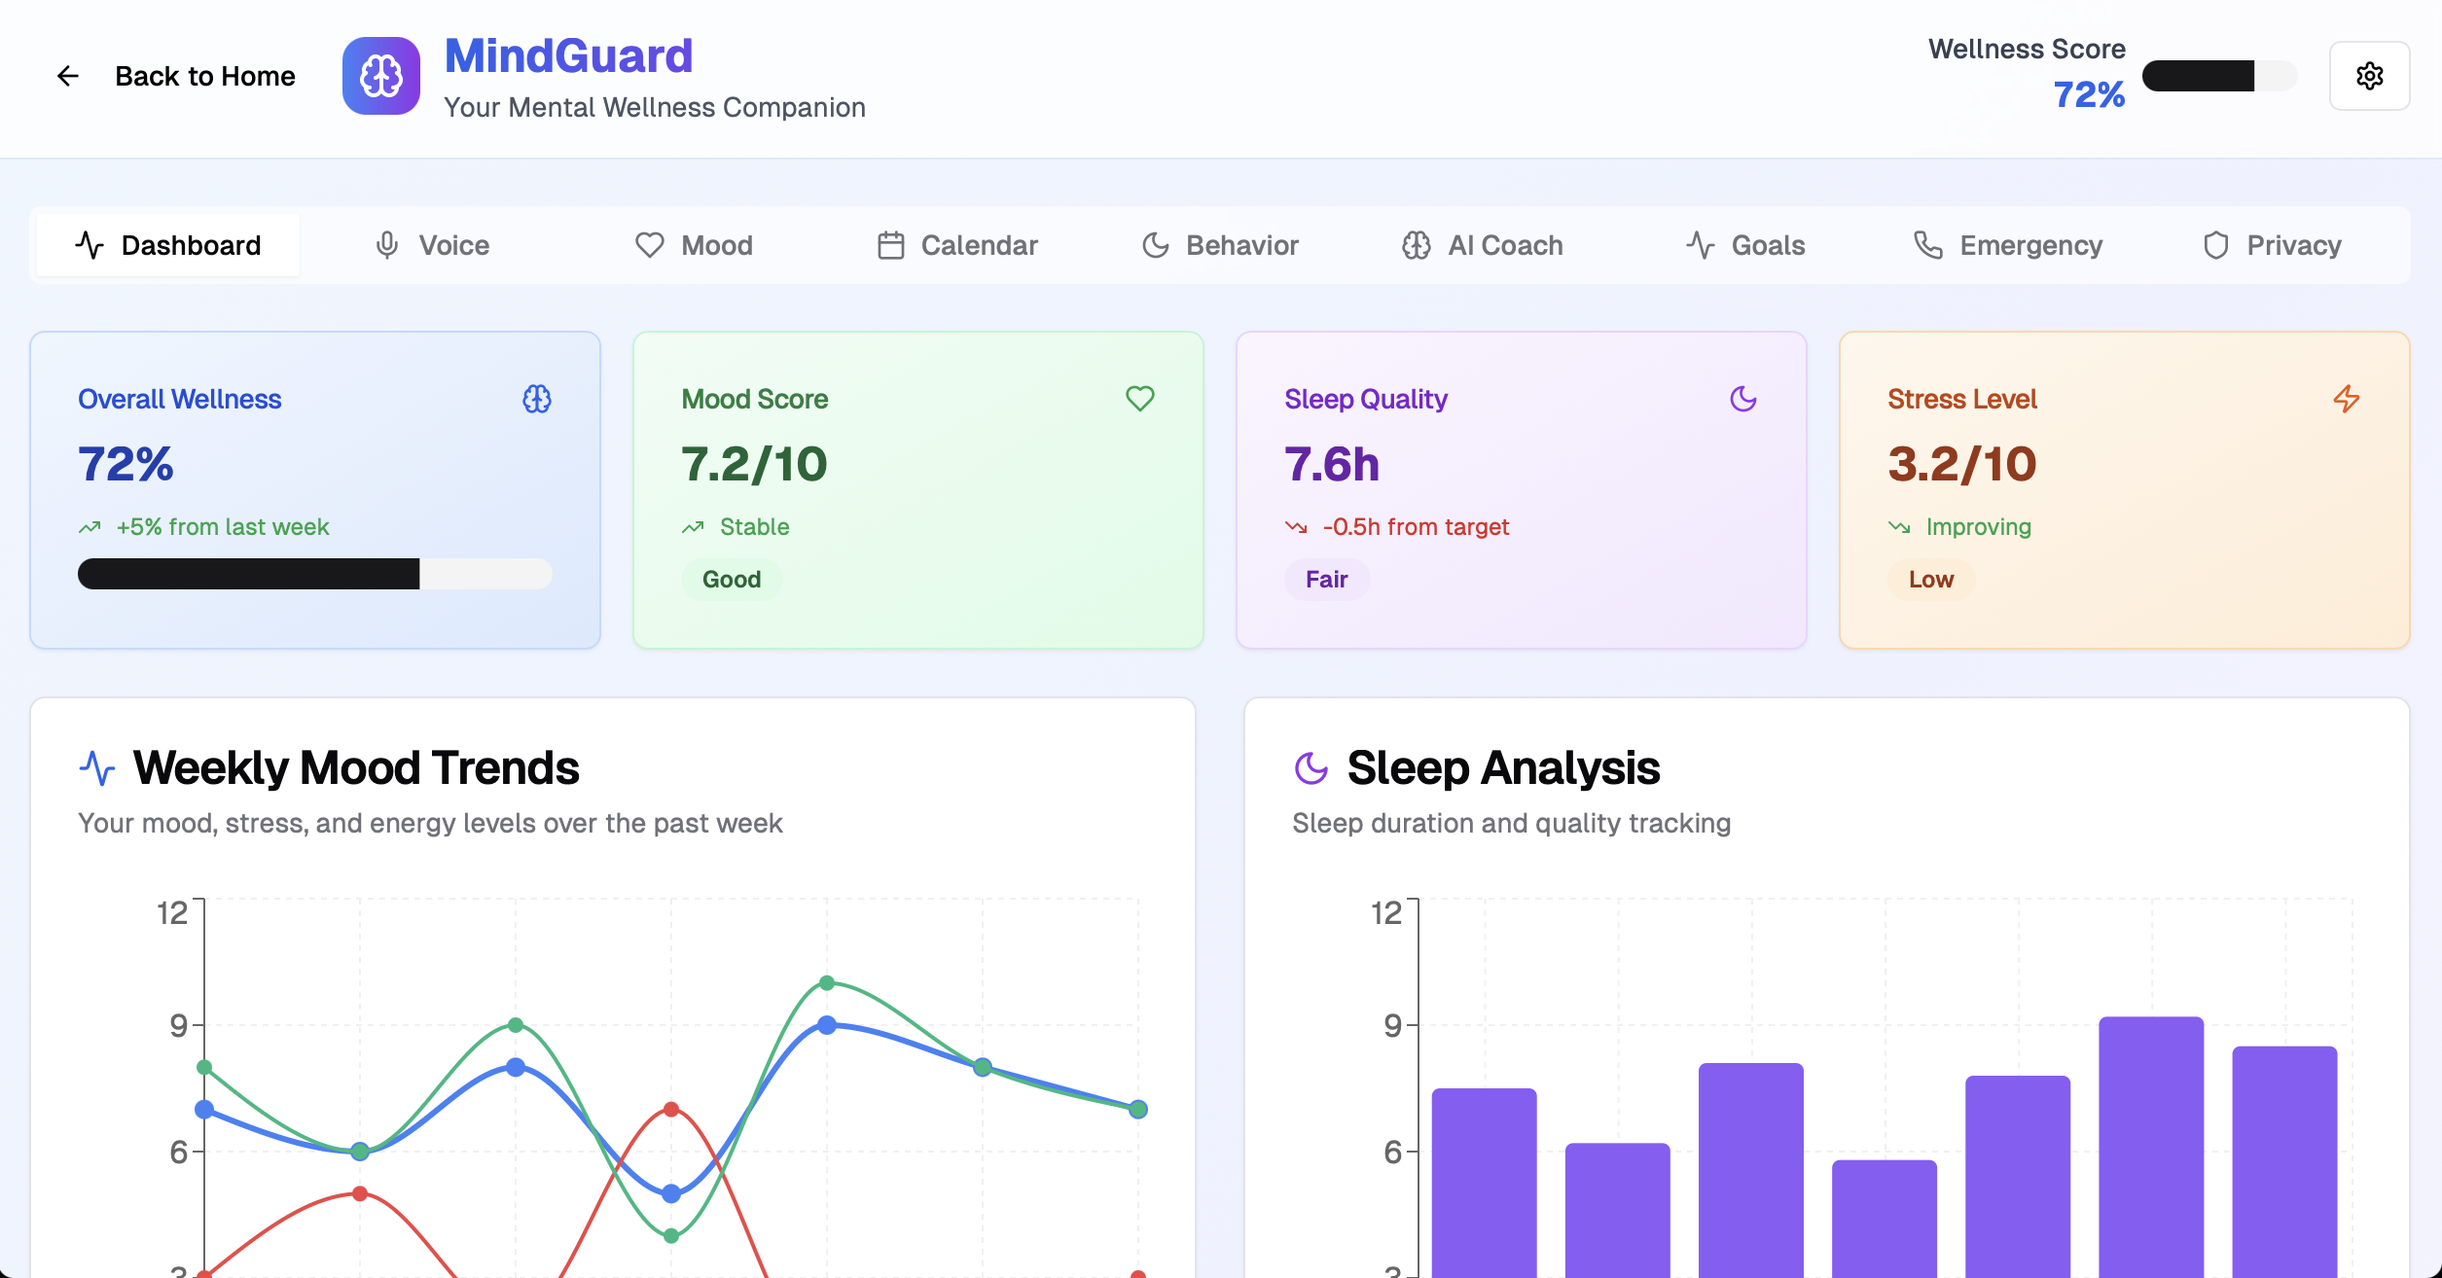2442x1278 pixels.
Task: Click brain icon in Overall Wellness card
Action: pyautogui.click(x=537, y=399)
